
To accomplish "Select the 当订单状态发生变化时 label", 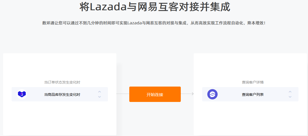I will 62,82.
